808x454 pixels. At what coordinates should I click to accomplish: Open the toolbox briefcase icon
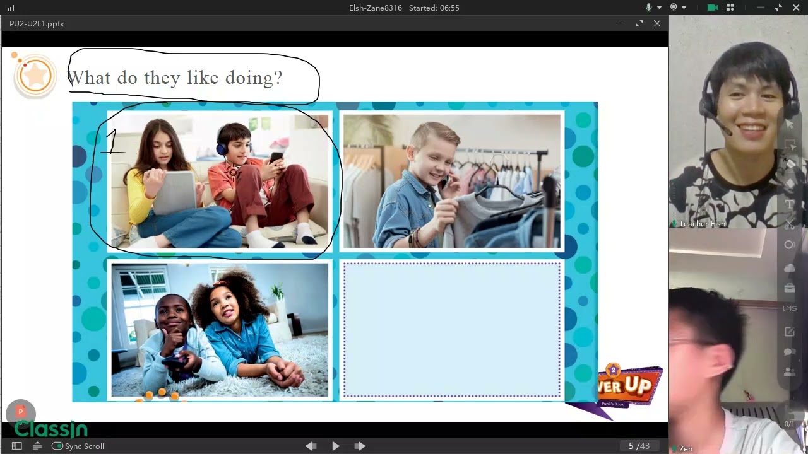[790, 288]
